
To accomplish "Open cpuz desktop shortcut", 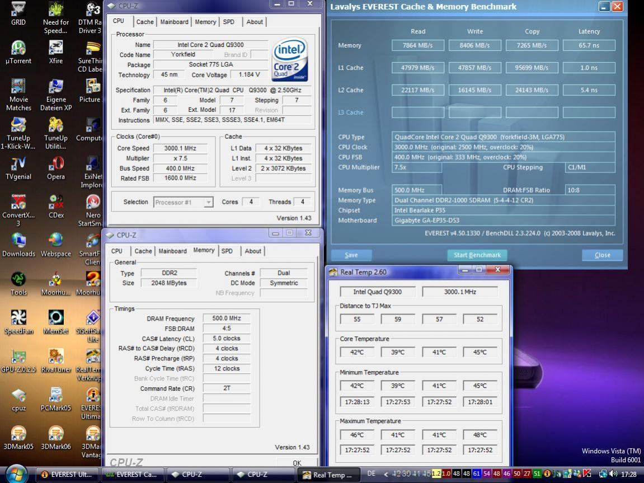I will [18, 400].
